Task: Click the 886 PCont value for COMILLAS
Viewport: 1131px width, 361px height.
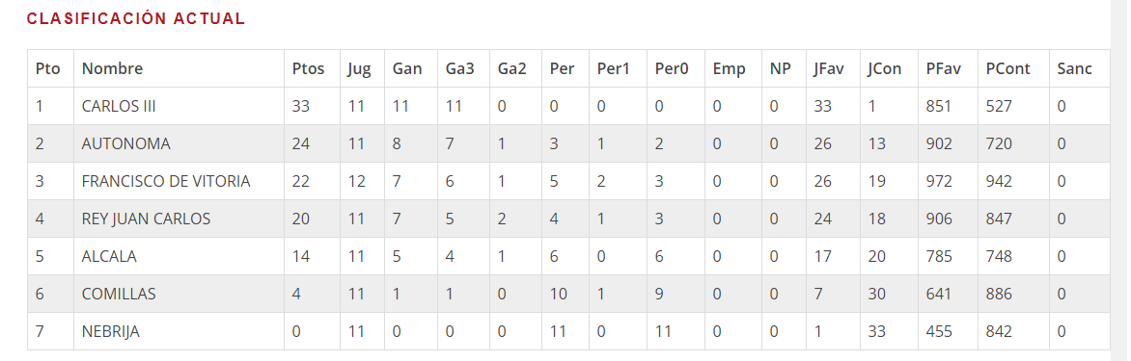Action: [999, 294]
